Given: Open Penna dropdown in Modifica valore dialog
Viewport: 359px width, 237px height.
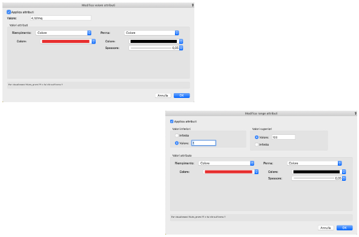Looking at the screenshot, I should [151, 33].
